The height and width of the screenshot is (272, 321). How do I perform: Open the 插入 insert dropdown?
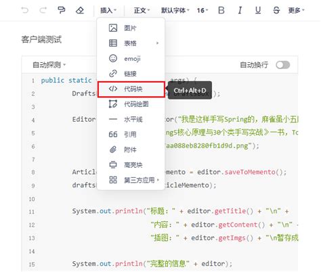108,10
